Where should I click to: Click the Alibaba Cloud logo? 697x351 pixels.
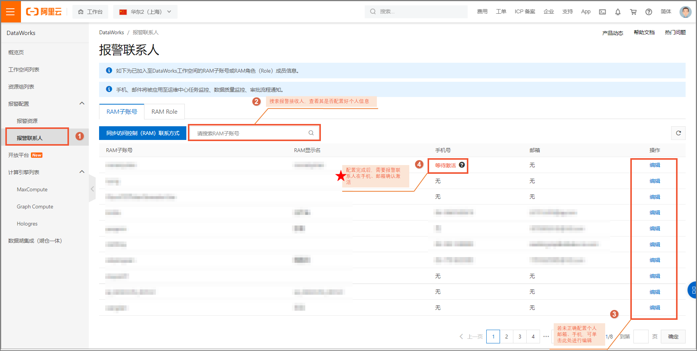coord(43,12)
